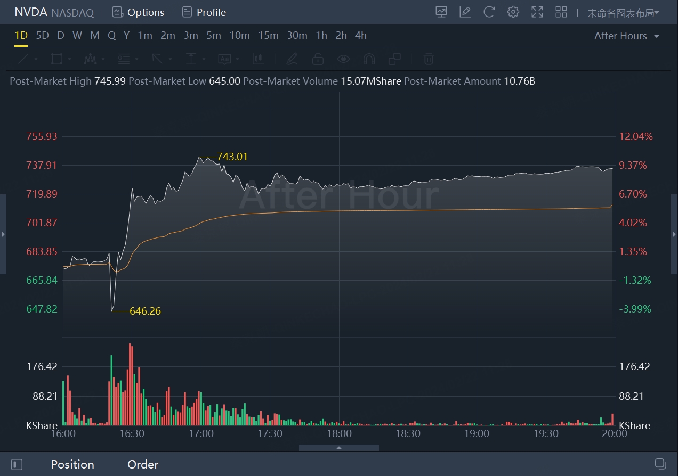Click the candlestick chart tool icon
Image resolution: width=678 pixels, height=476 pixels.
258,59
